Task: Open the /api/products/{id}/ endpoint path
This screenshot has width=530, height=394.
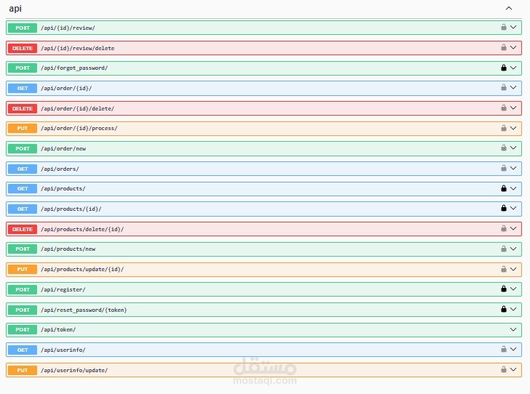Action: (x=71, y=209)
